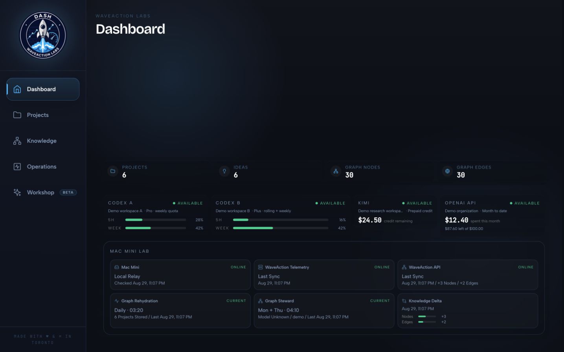Screen dimensions: 564x352
Task: Click the $12.40 OpenAI spend value
Action: pyautogui.click(x=457, y=220)
